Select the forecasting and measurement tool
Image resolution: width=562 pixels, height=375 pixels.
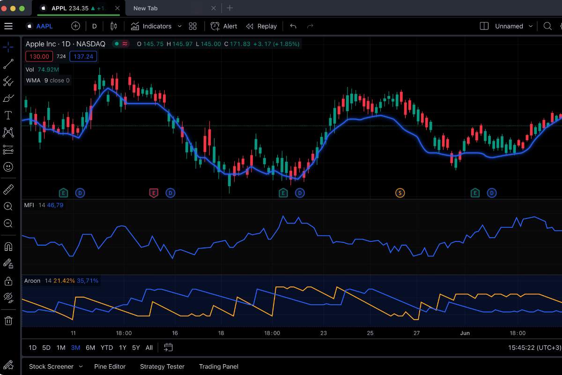coord(8,150)
